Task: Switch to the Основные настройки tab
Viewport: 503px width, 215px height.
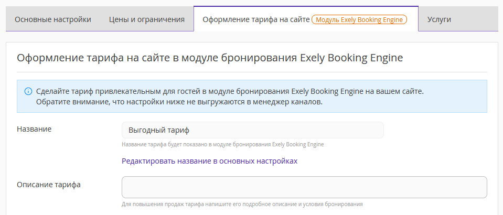Action: 53,19
